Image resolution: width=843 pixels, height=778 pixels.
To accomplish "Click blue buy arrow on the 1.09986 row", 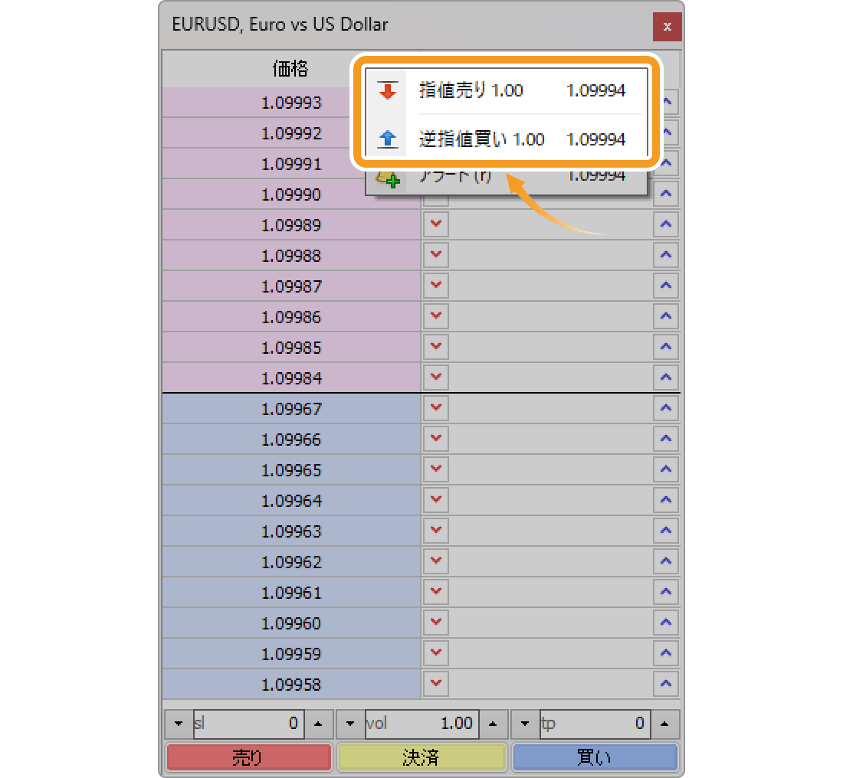I will tap(665, 316).
